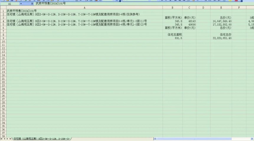Switch to the 住宅楼(山海观五期) sheet tab

[x=42, y=139]
